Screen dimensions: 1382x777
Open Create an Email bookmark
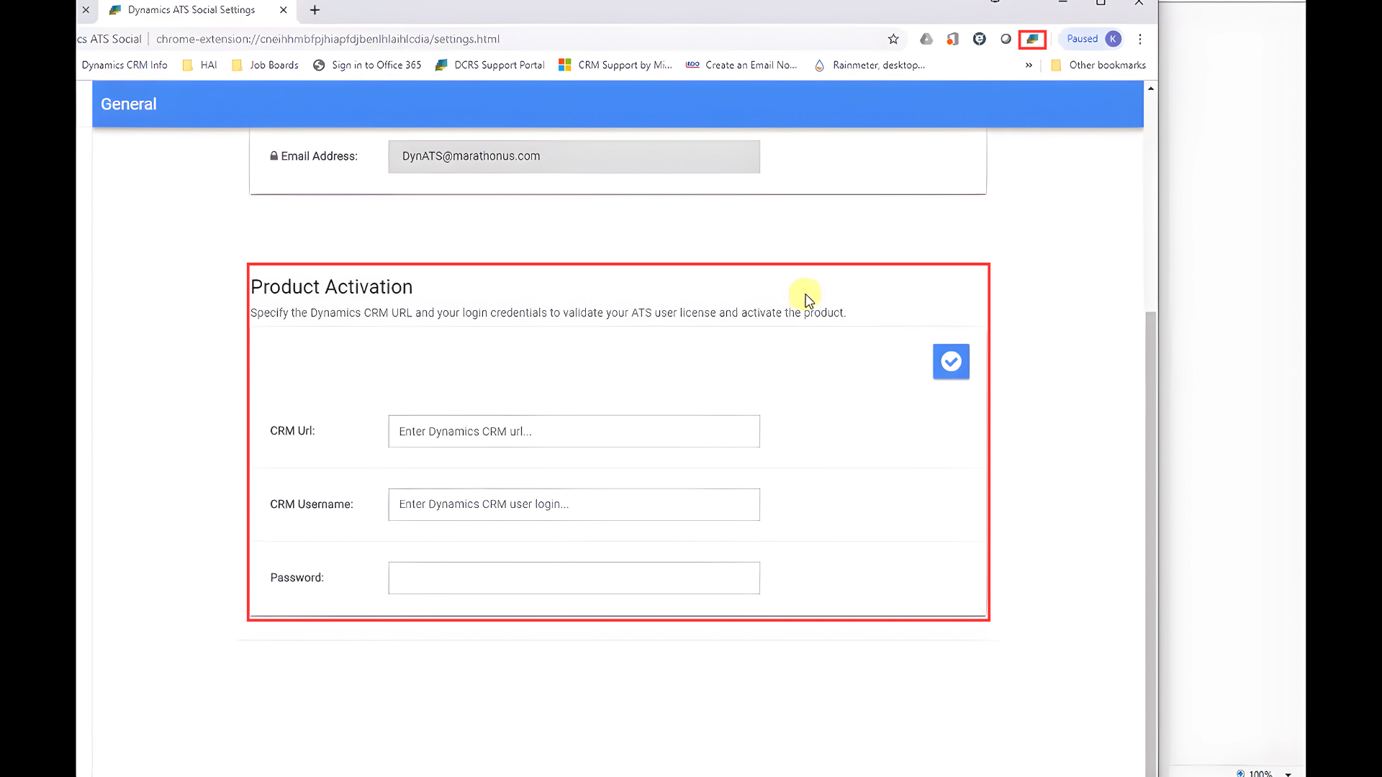coord(741,65)
